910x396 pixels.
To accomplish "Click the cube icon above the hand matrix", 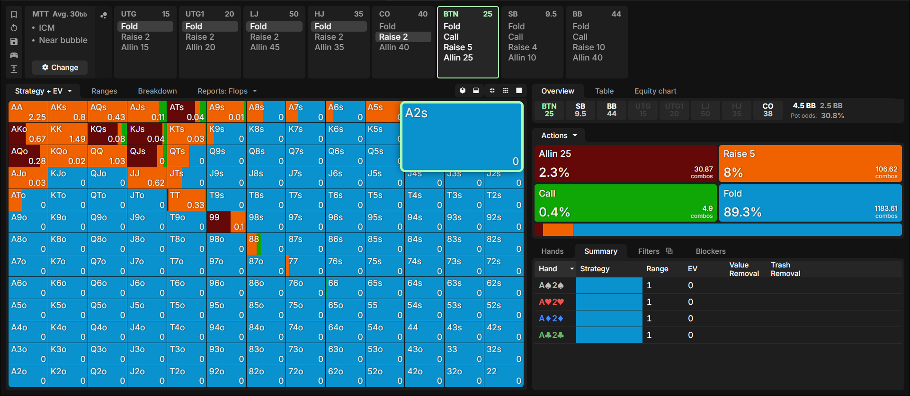I will click(463, 91).
